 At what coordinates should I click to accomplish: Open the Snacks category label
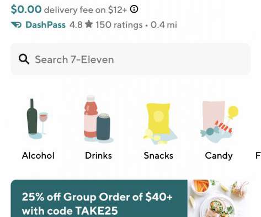(158, 155)
